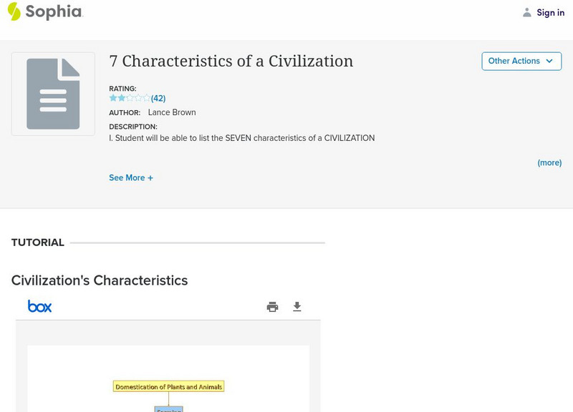Click the Box logo

pyautogui.click(x=40, y=306)
